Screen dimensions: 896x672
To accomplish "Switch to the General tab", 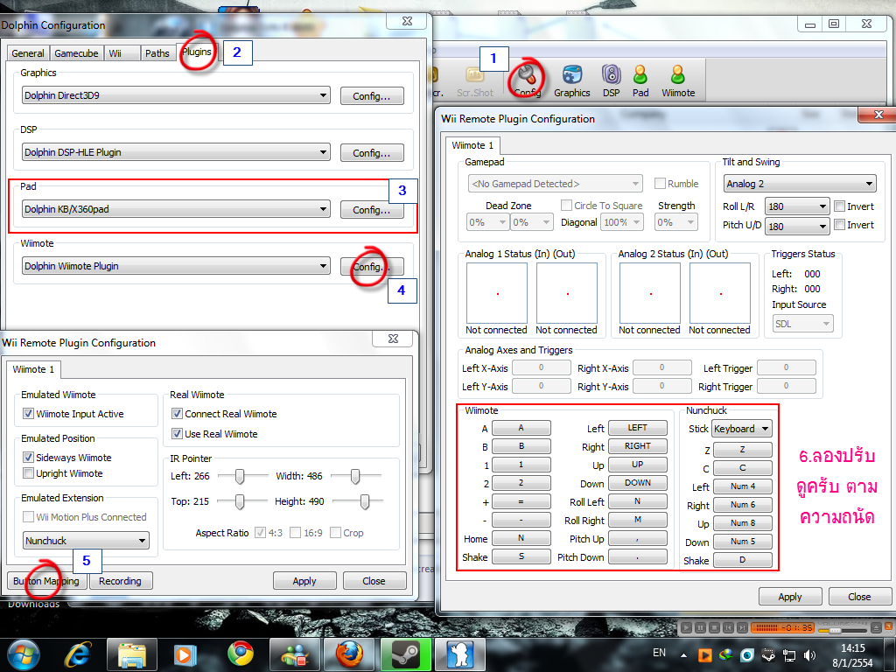I will [27, 53].
